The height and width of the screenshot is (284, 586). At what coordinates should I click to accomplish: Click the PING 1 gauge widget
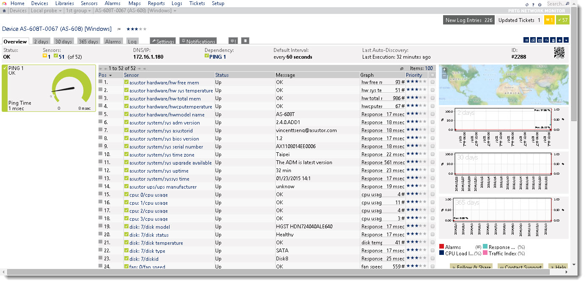pyautogui.click(x=49, y=88)
